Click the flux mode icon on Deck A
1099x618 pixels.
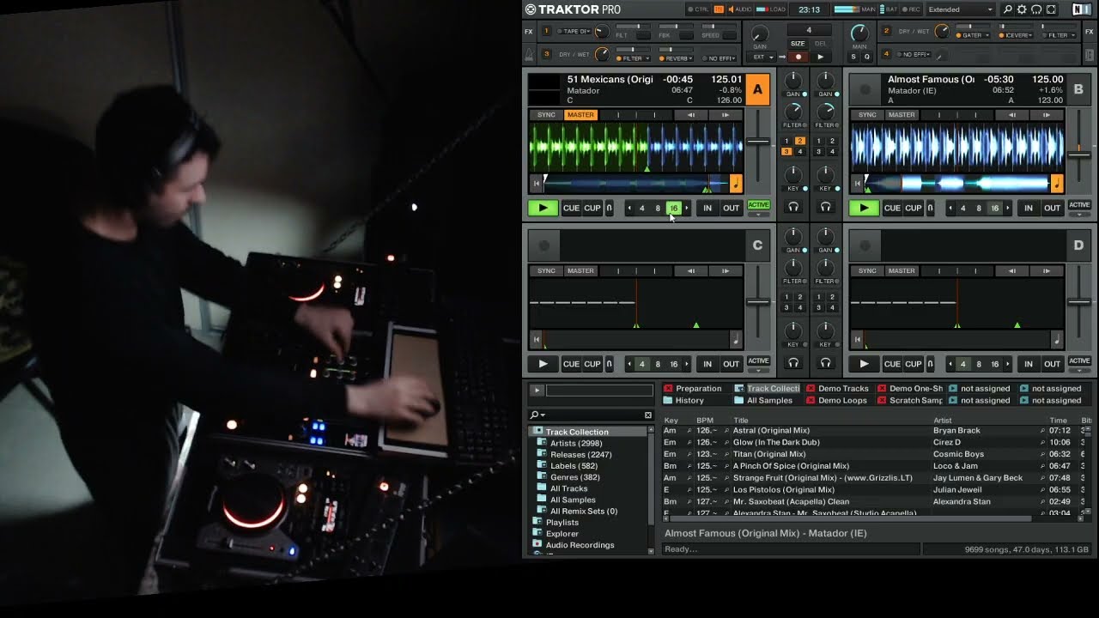point(610,208)
